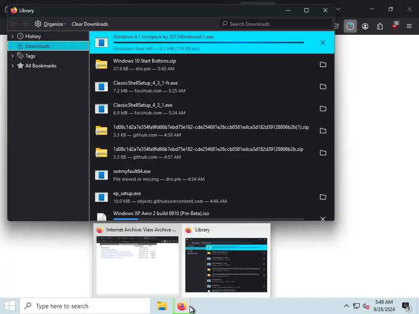The image size is (419, 314).
Task: Focus the Search Downloads field
Action: pyautogui.click(x=276, y=24)
